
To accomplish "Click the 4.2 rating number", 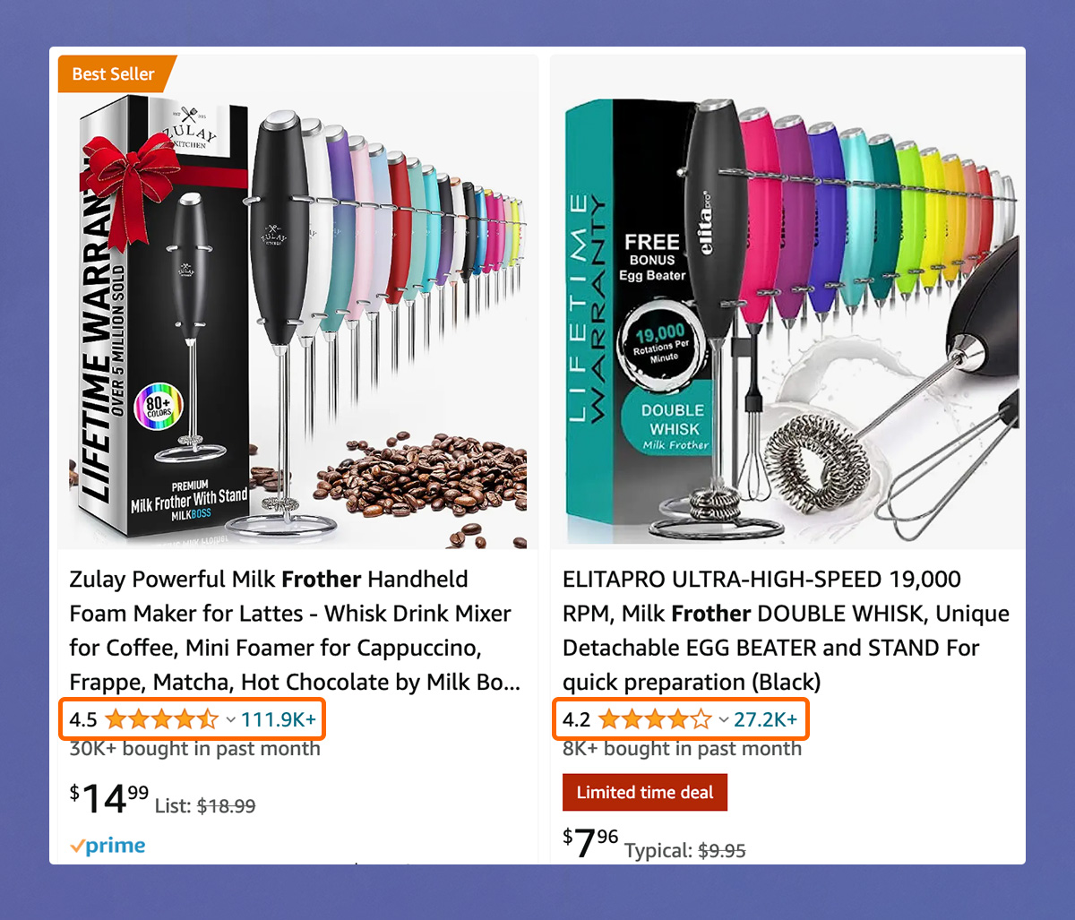I will coord(576,719).
